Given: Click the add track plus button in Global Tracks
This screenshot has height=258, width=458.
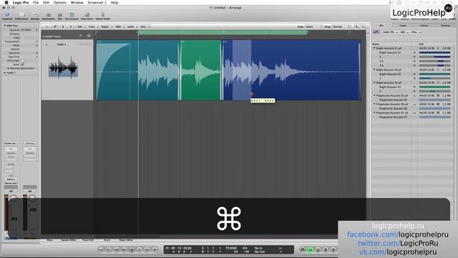Looking at the screenshot, I should click(x=81, y=36).
